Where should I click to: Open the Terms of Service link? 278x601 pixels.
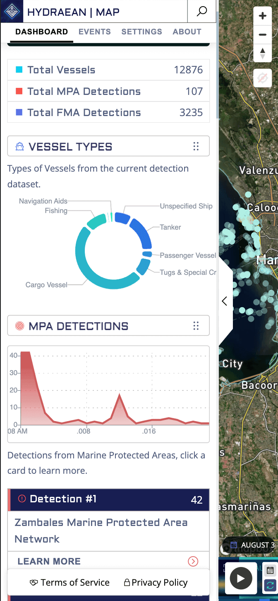tap(70, 582)
